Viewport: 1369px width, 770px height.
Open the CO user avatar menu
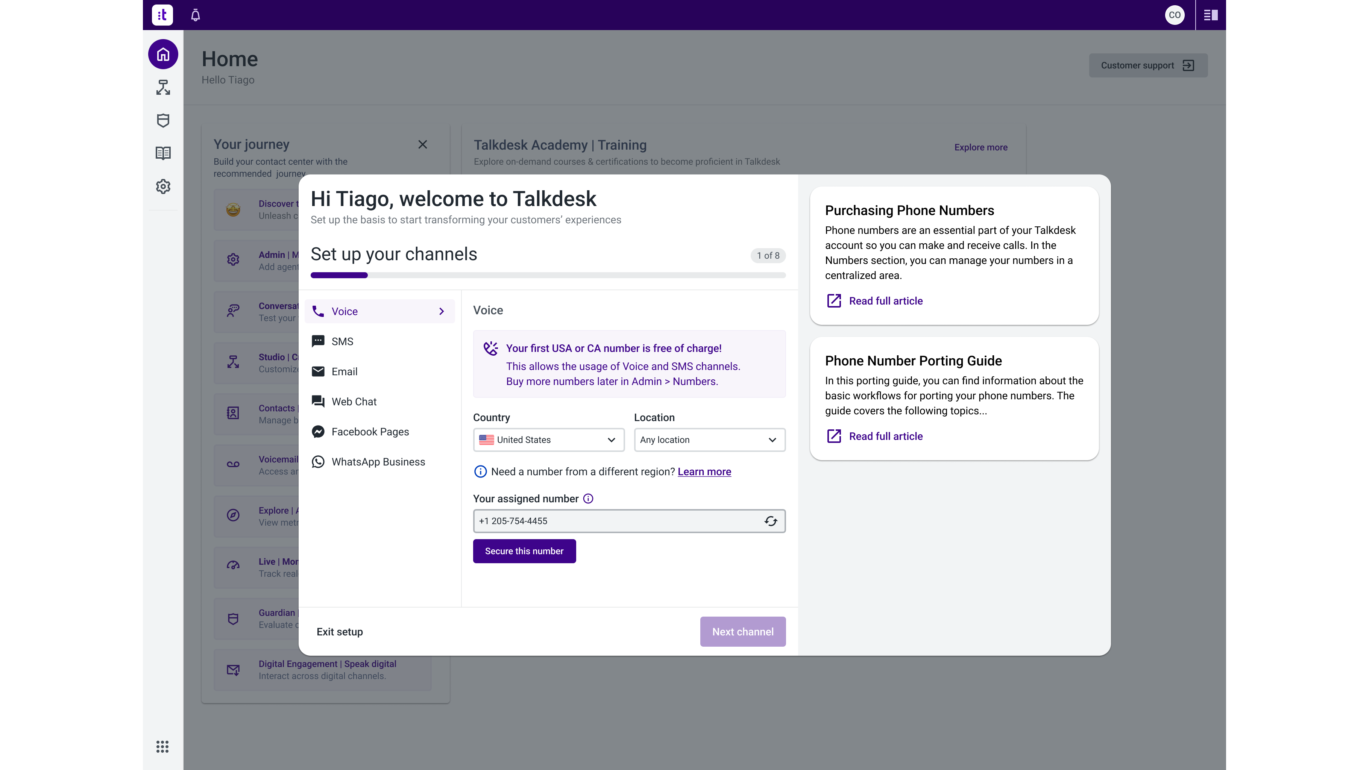pos(1175,15)
